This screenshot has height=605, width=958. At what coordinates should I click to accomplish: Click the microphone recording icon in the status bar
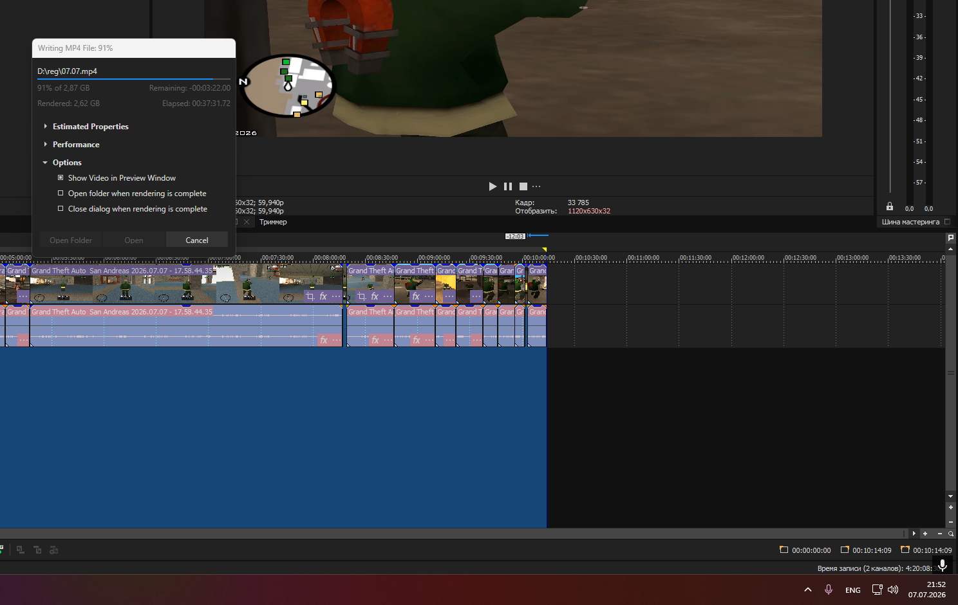[943, 565]
